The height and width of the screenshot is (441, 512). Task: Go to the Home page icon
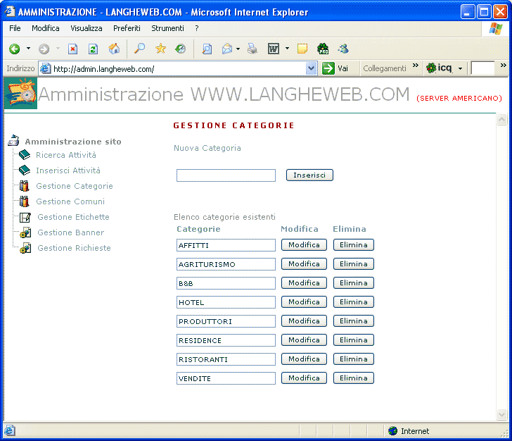tap(114, 49)
